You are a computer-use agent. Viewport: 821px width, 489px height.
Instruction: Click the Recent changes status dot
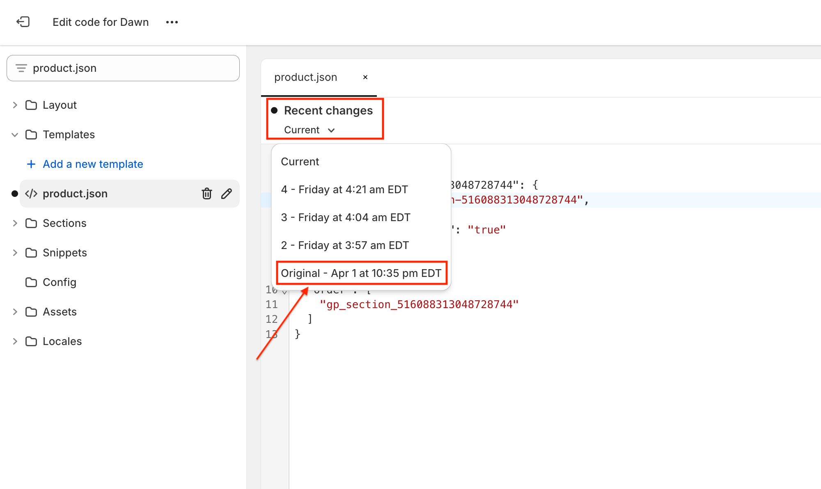click(x=274, y=110)
